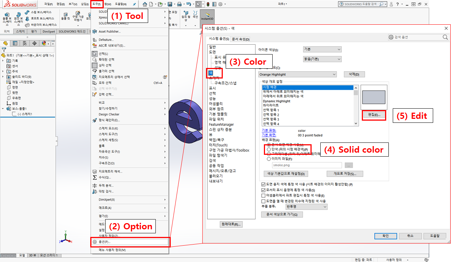
Task: Open the 밝음(기본) background dropdown
Action: pyautogui.click(x=322, y=59)
